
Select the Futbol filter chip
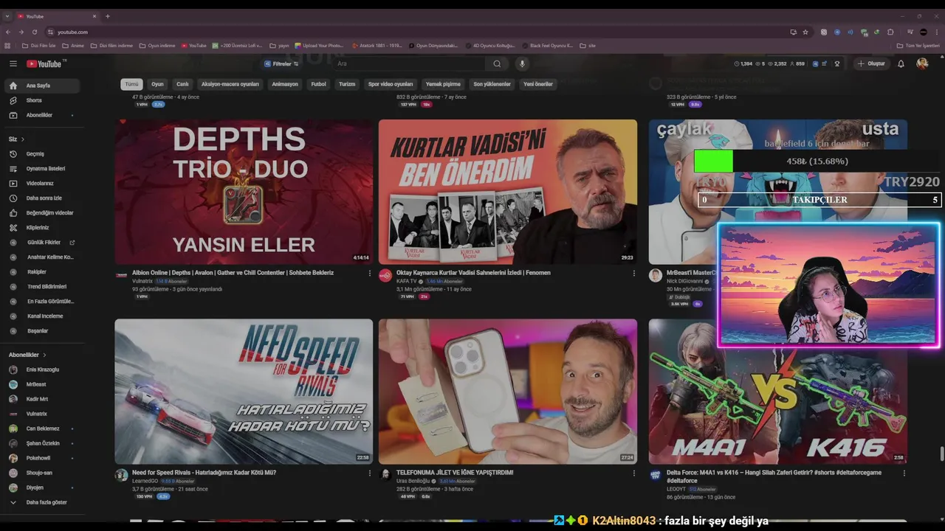coord(318,84)
